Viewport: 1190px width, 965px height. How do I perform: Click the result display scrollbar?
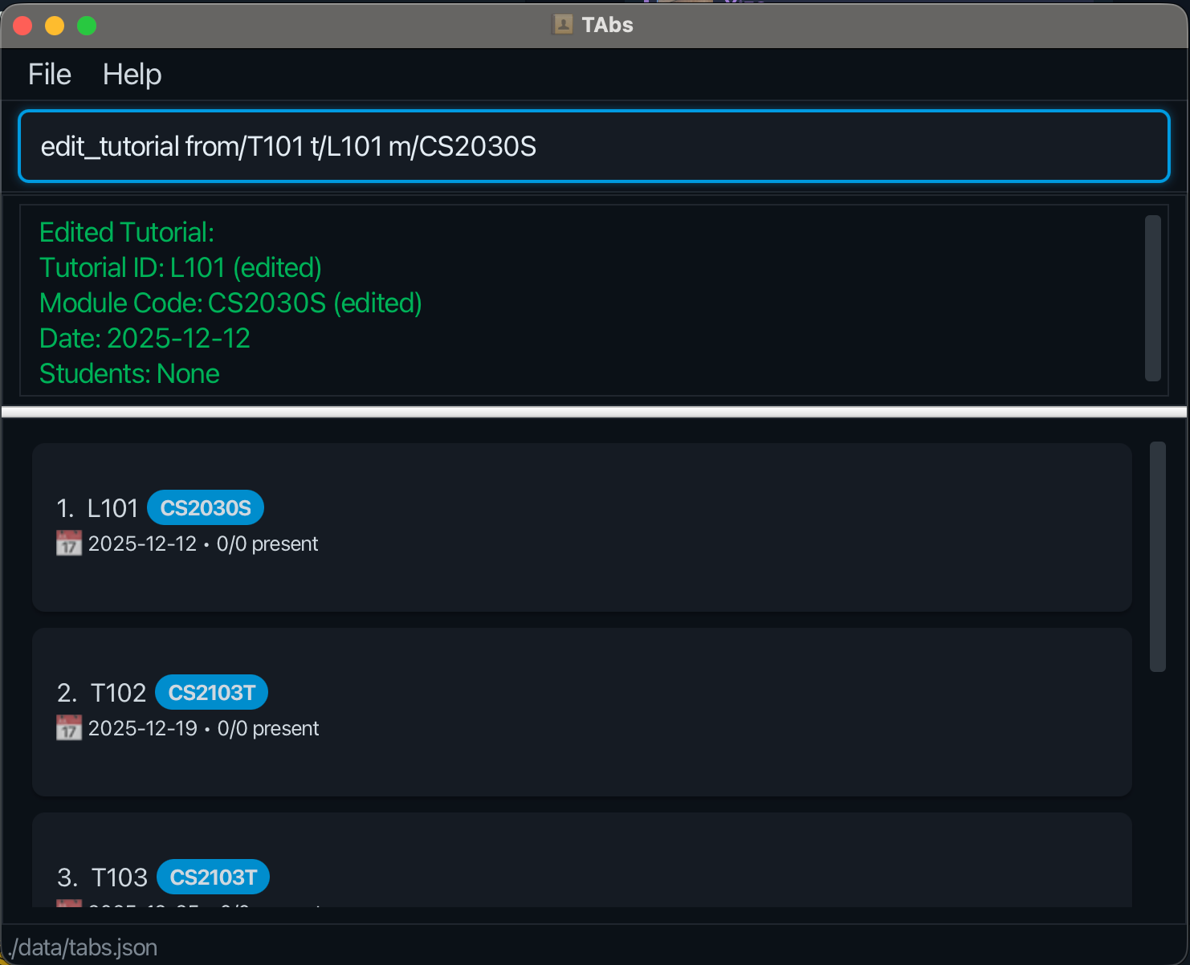(x=1153, y=298)
